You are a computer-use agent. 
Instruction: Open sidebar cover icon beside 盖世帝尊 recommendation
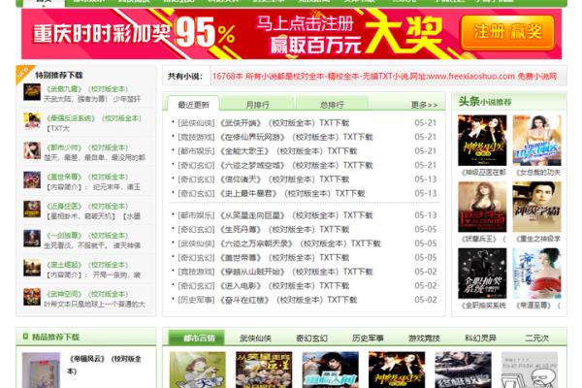(32, 180)
